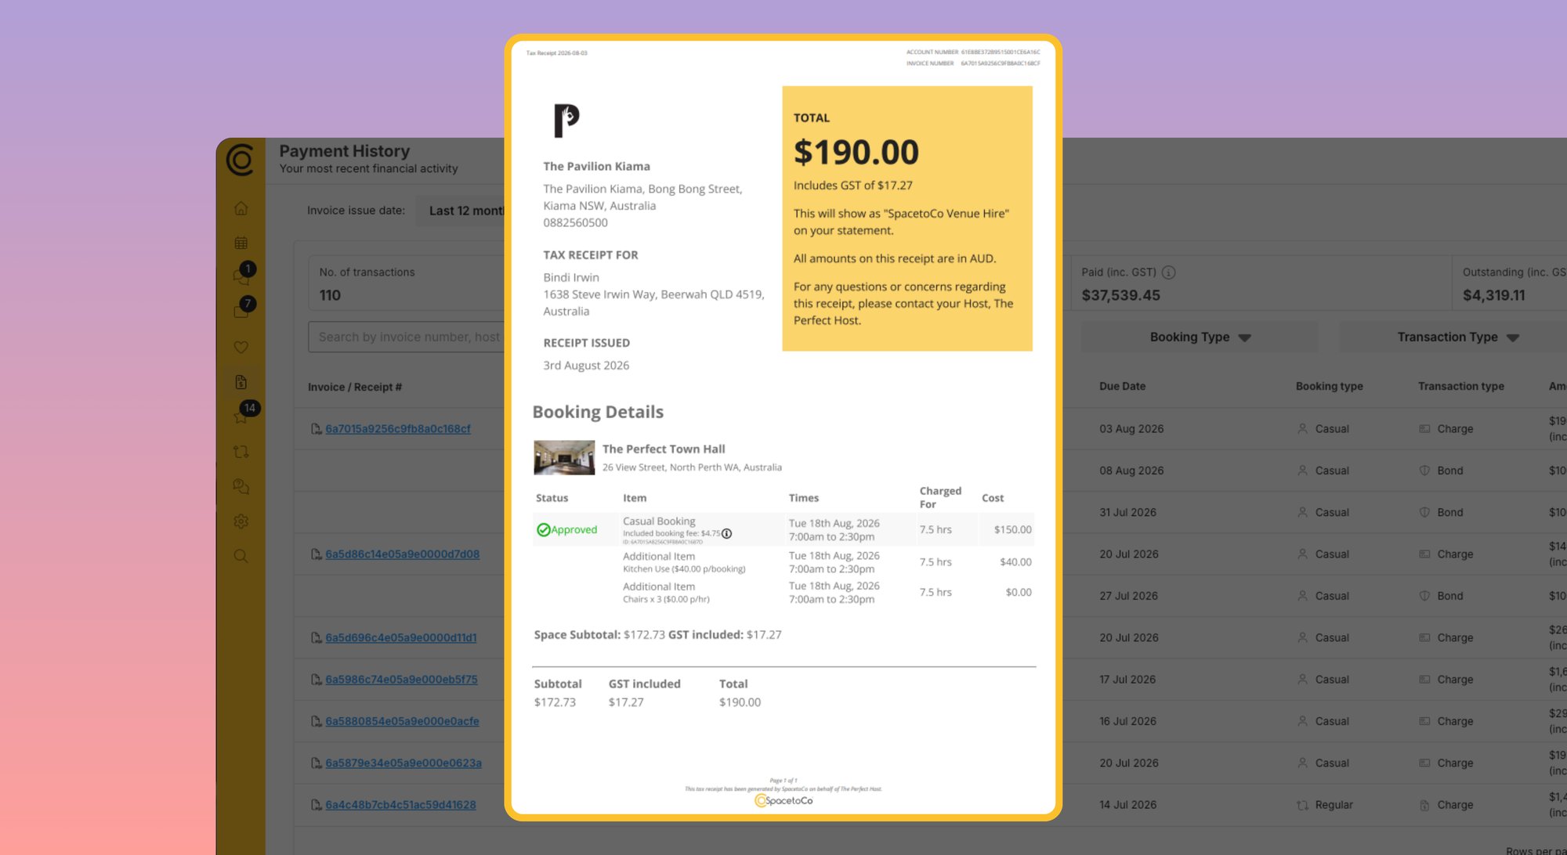Click the Outstanding $4,319.11 value
Viewport: 1567px width, 855px height.
(x=1493, y=296)
